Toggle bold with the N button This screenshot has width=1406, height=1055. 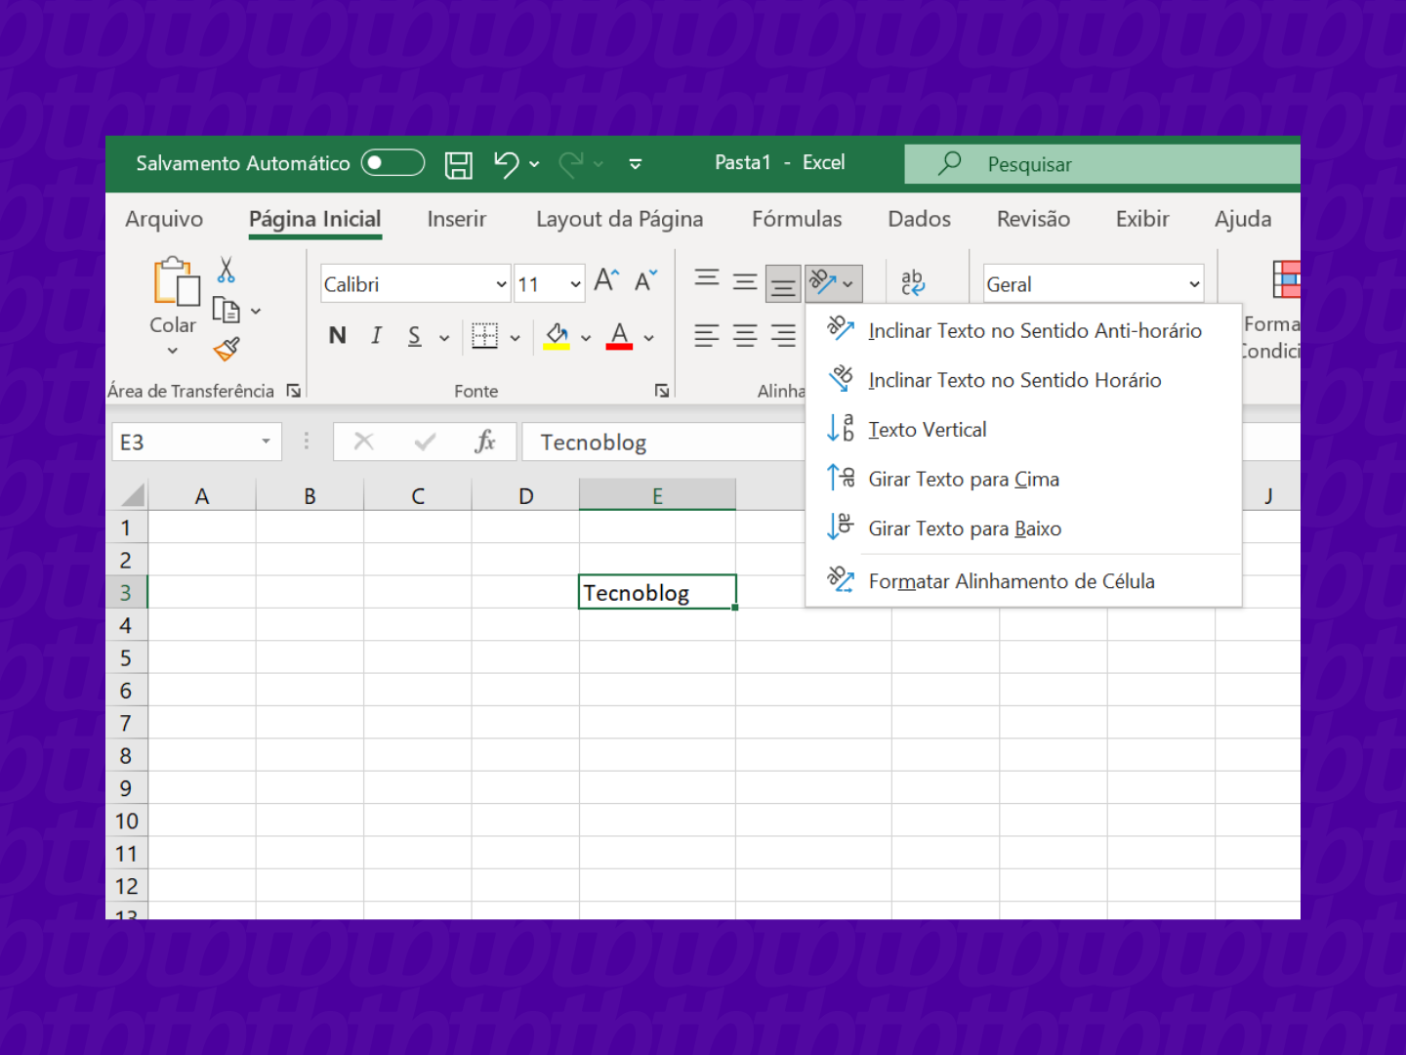pyautogui.click(x=338, y=336)
